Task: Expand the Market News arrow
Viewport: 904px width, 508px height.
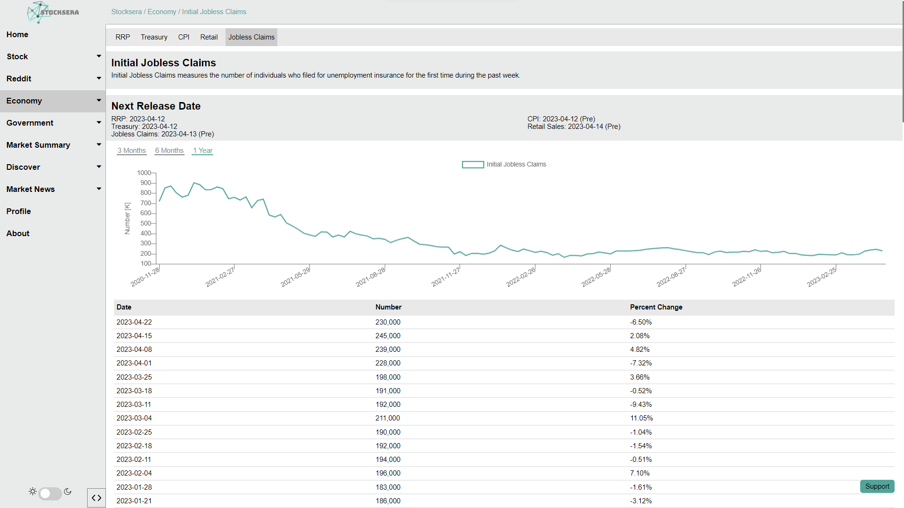Action: 99,189
